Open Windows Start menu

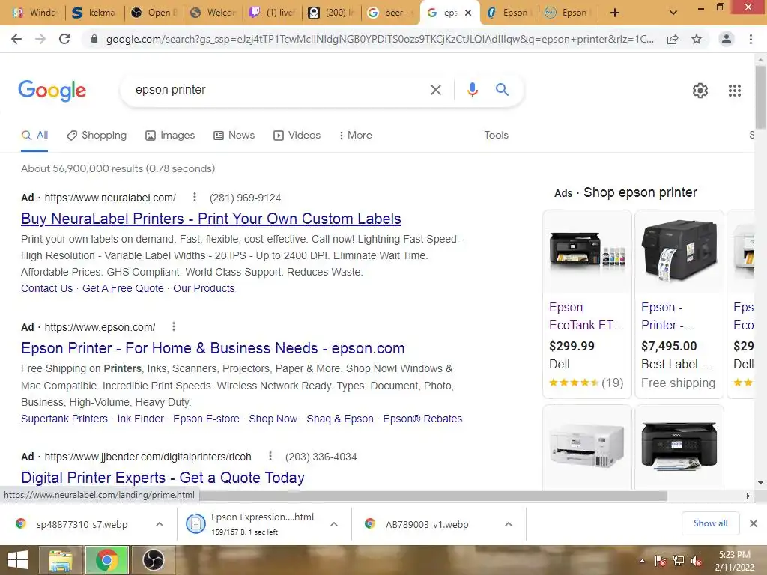point(18,560)
